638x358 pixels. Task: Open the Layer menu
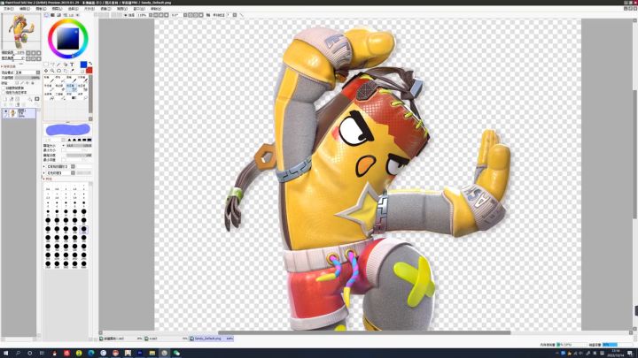click(57, 9)
